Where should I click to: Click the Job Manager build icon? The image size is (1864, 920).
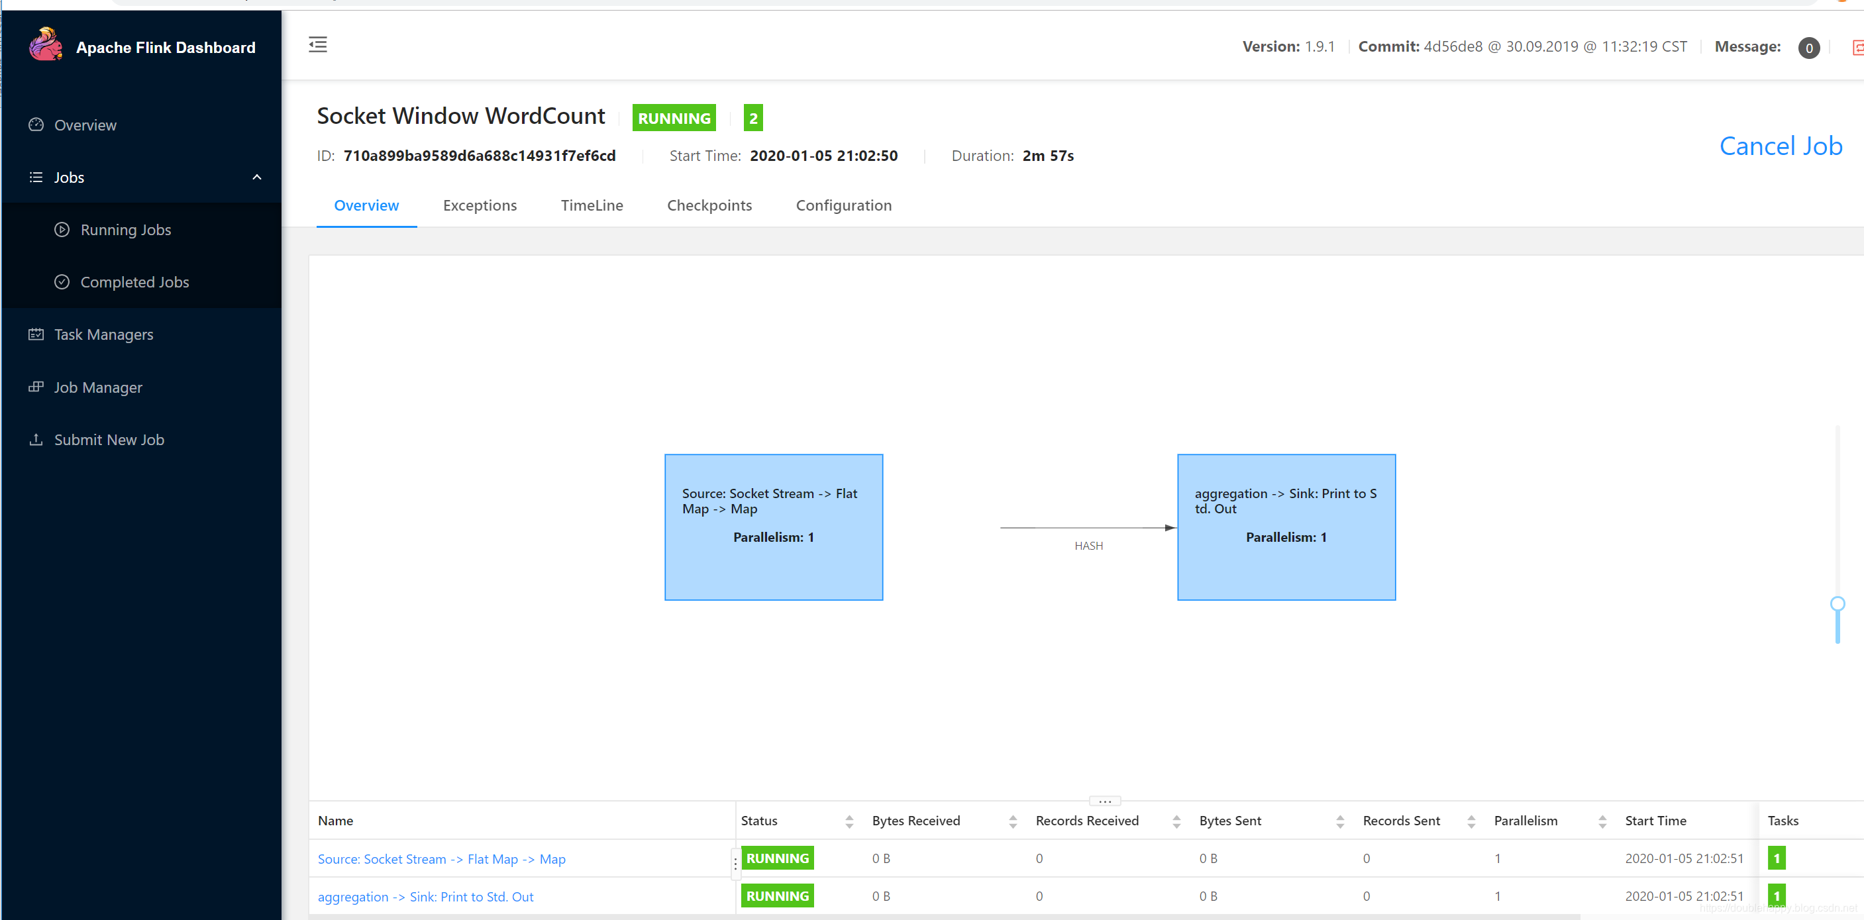[x=36, y=387]
